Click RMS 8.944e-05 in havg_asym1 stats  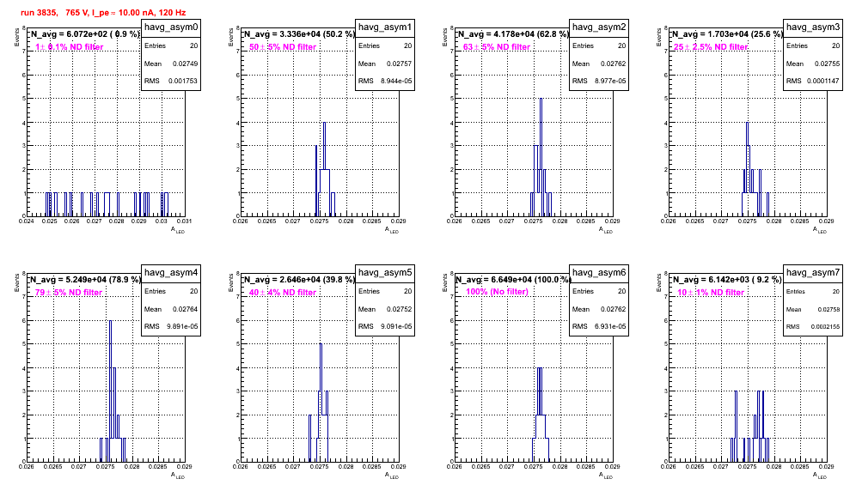385,82
